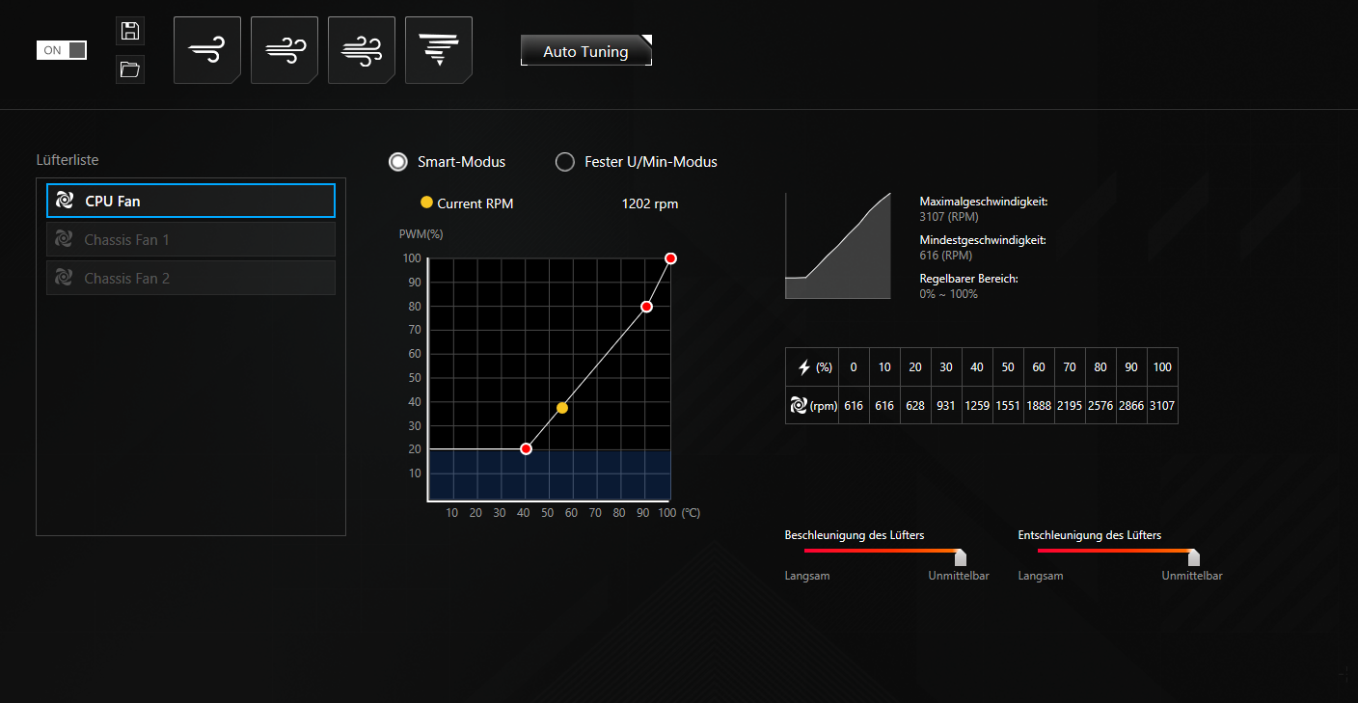1358x703 pixels.
Task: Click the yellow current RPM marker on the graph
Action: pyautogui.click(x=562, y=408)
